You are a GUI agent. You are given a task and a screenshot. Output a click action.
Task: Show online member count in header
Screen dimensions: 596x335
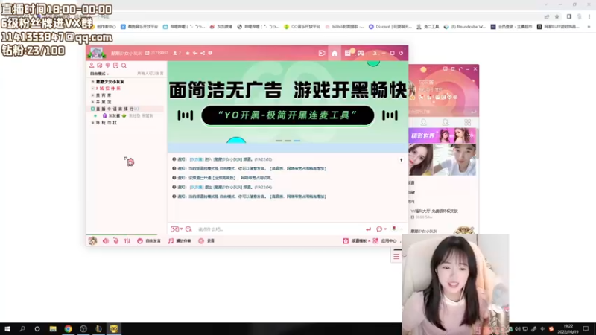[x=177, y=53]
